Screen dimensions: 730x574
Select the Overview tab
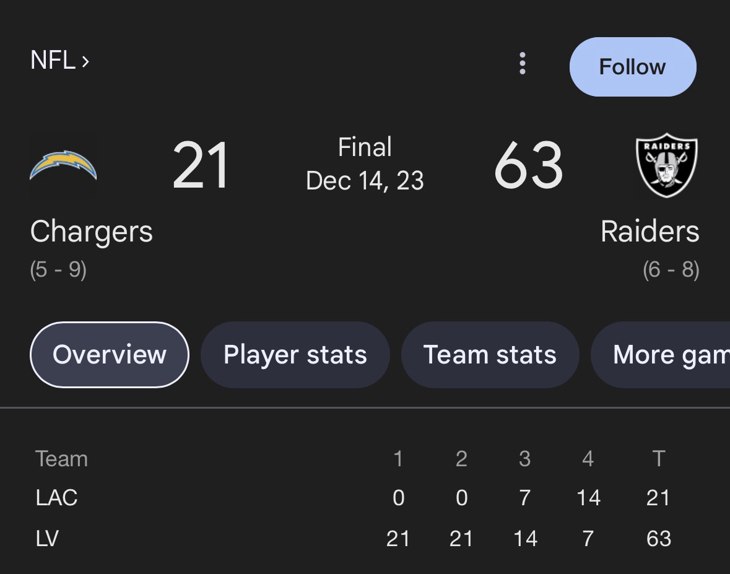coord(110,355)
